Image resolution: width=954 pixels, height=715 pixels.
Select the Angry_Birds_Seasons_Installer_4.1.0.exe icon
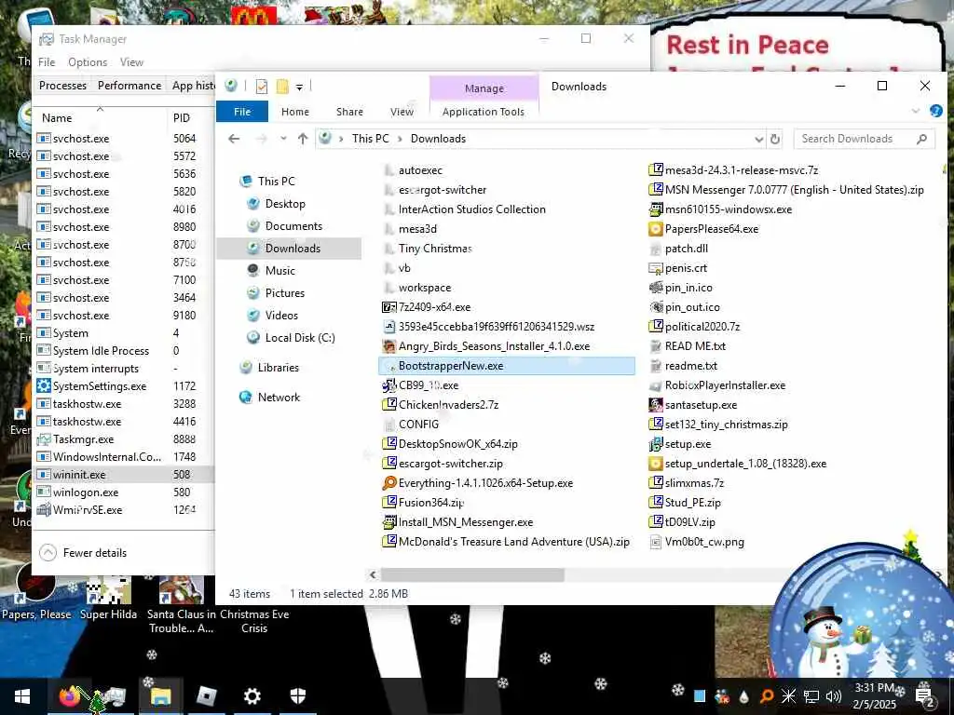coord(389,346)
